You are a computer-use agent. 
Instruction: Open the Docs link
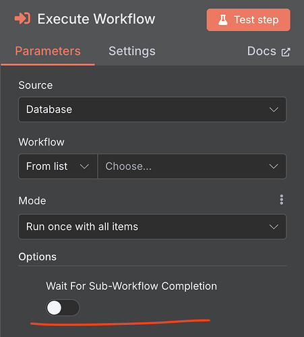(269, 51)
